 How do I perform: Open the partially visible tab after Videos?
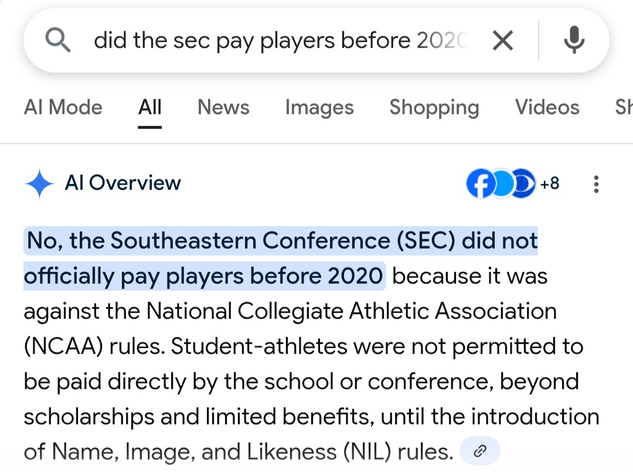tap(622, 107)
